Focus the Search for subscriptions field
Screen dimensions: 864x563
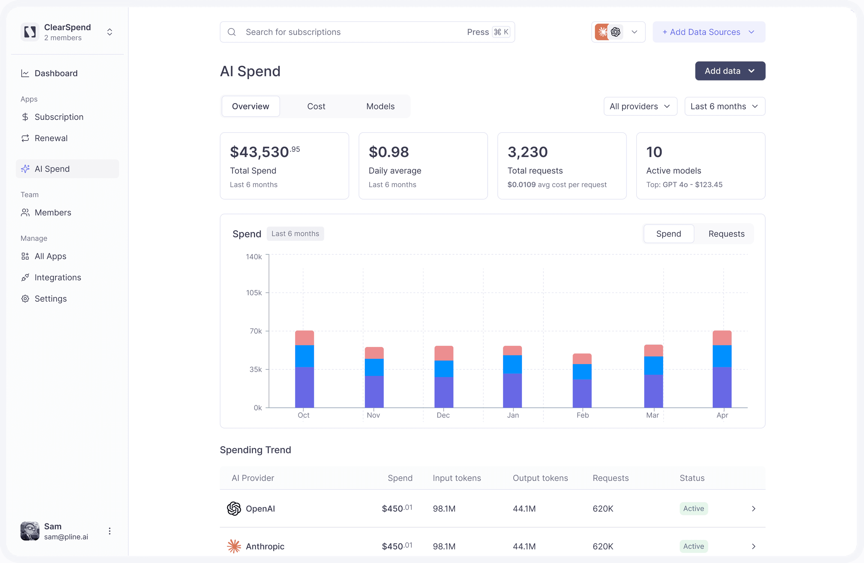367,32
